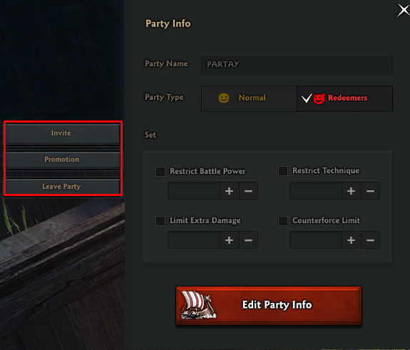
Task: Click the minus icon under Limit Extra Damage
Action: [x=248, y=240]
